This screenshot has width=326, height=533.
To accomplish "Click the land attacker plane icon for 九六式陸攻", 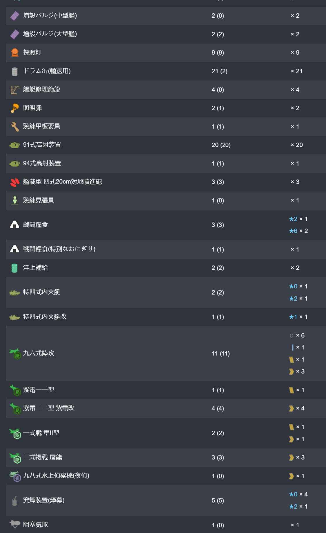I will (15, 353).
